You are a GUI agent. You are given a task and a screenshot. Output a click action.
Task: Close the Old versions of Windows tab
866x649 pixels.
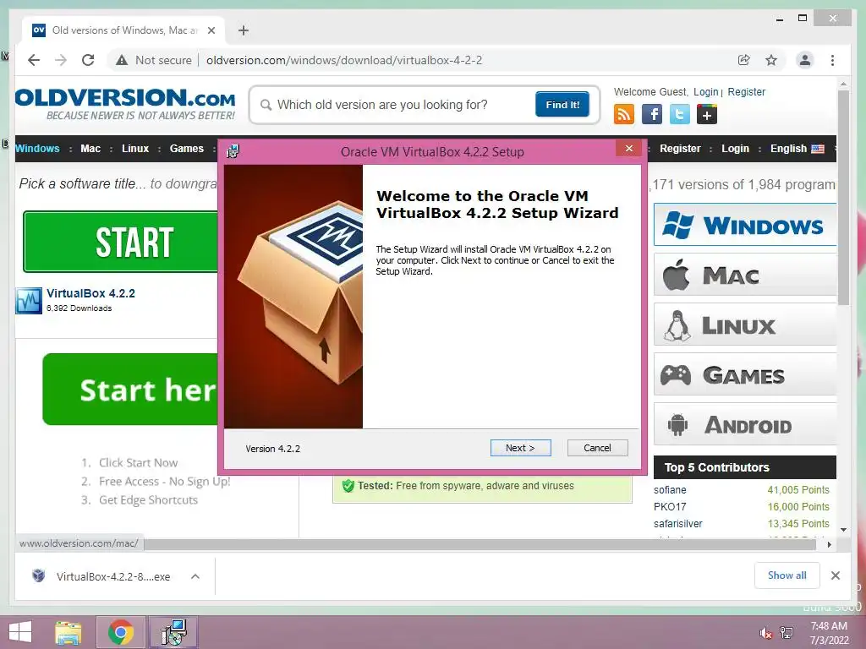211,30
